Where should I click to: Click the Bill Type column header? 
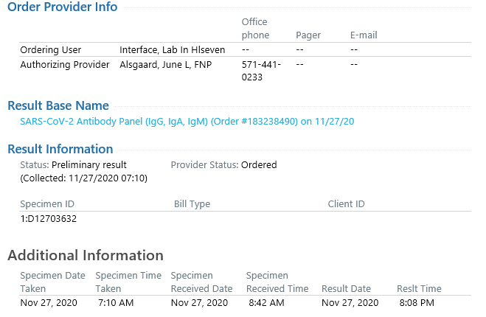click(x=192, y=204)
